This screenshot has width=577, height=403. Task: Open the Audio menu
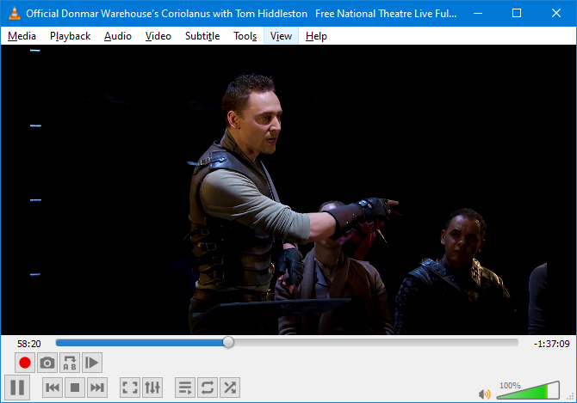click(x=118, y=36)
